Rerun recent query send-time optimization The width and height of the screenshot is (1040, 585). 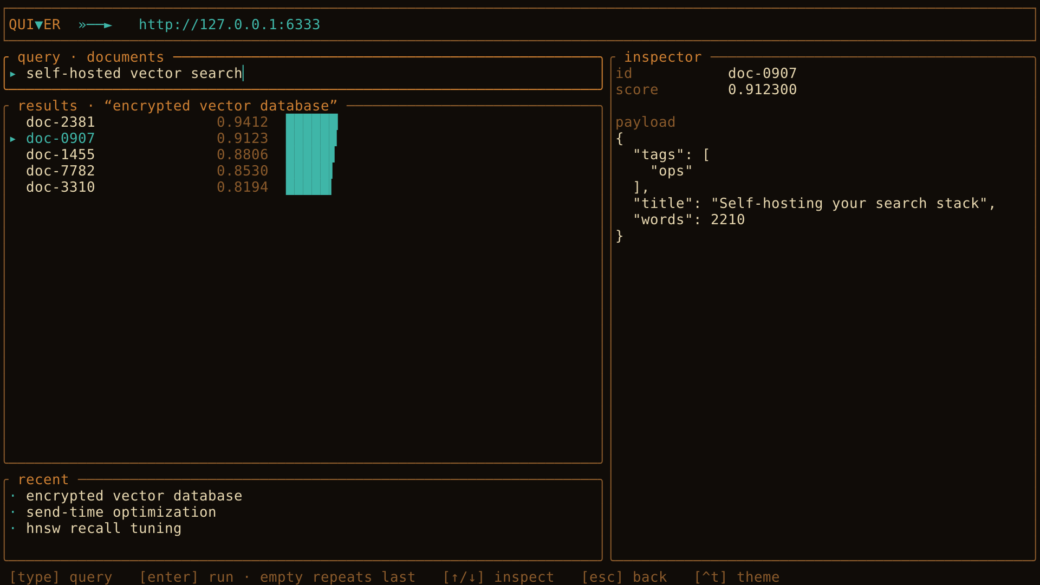click(x=121, y=512)
